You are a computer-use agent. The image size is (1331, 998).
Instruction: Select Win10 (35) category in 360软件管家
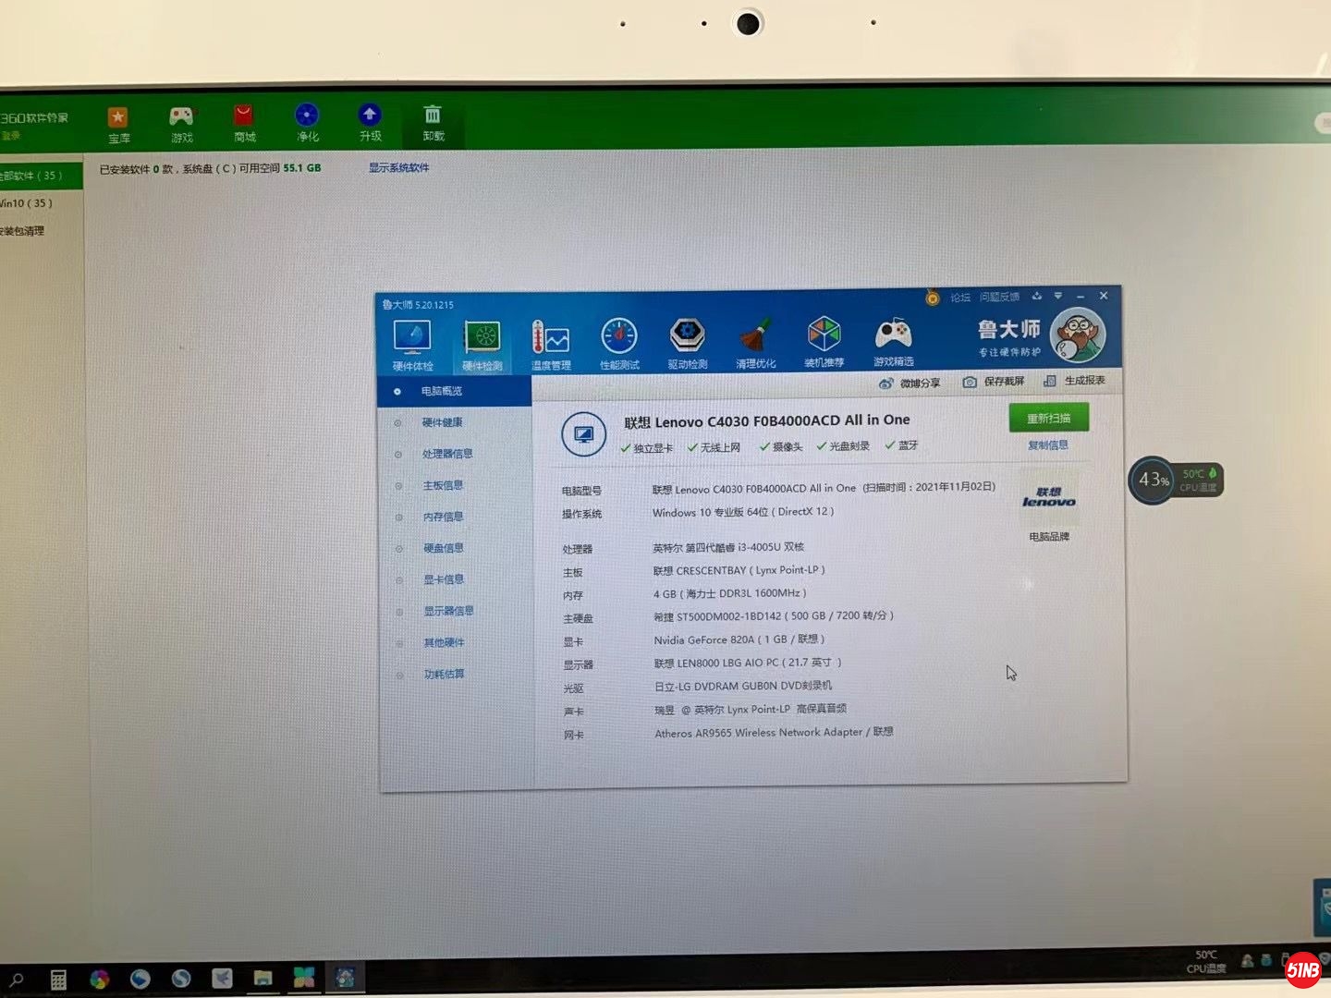[x=26, y=203]
